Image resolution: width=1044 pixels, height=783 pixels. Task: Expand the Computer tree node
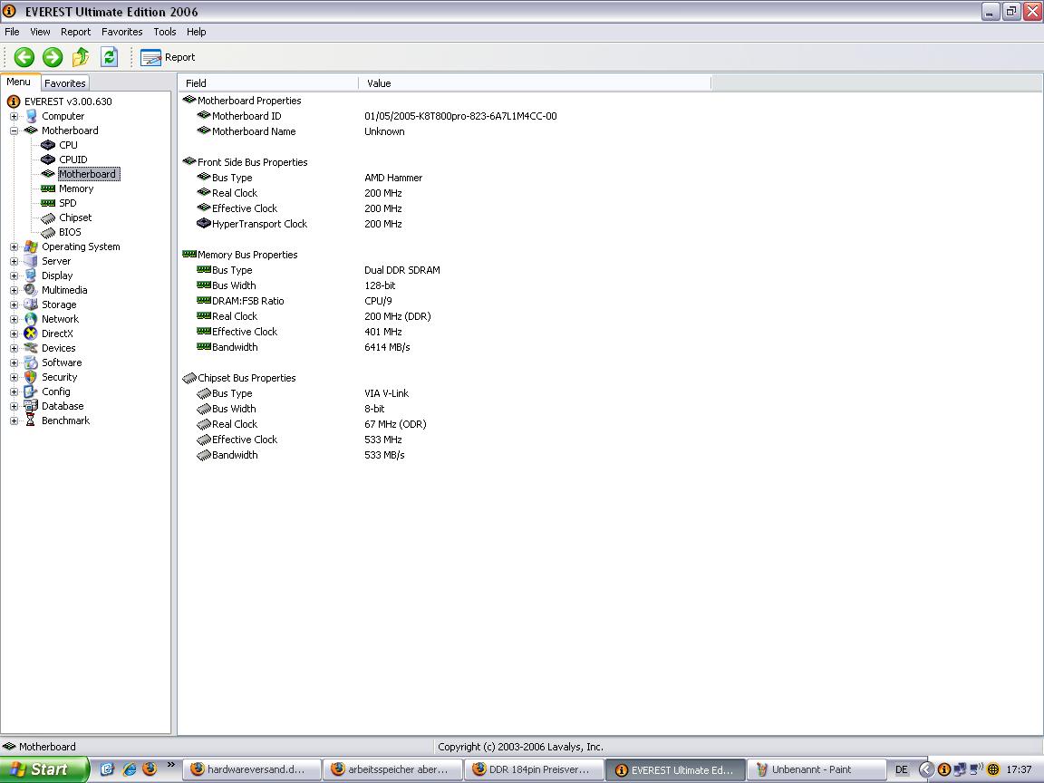point(14,117)
